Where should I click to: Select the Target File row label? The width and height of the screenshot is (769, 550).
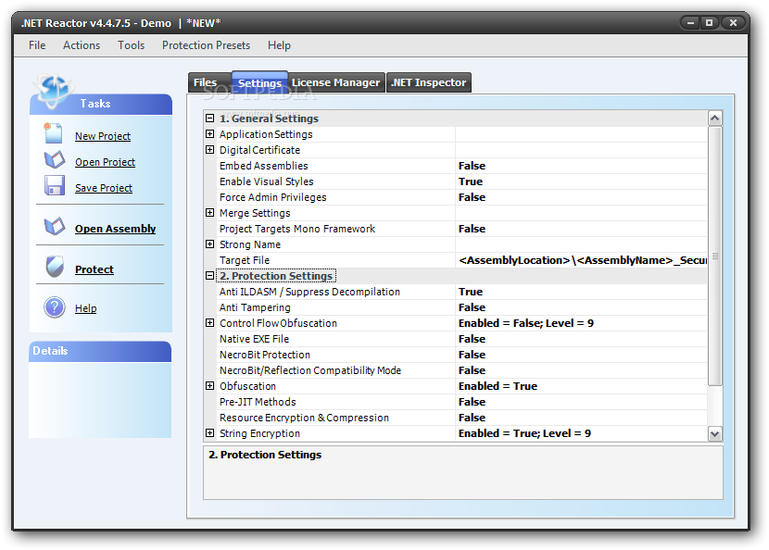[x=245, y=260]
